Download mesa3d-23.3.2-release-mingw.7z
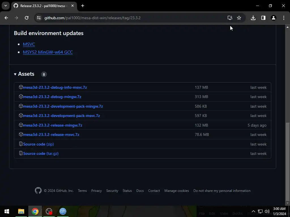290x217 pixels. pyautogui.click(x=53, y=125)
